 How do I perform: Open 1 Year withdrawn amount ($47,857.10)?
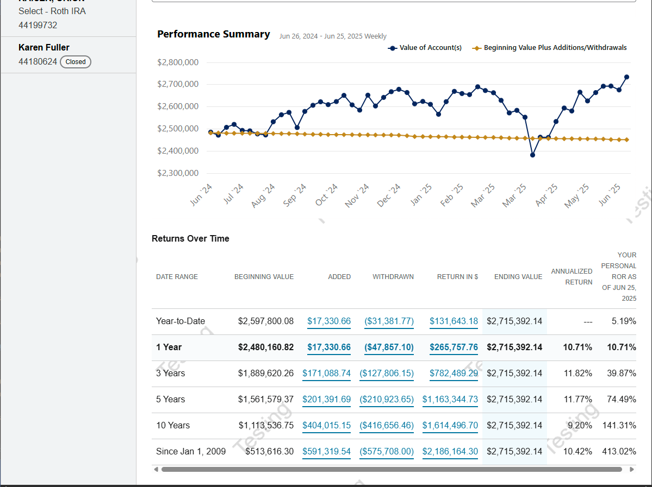coord(389,347)
